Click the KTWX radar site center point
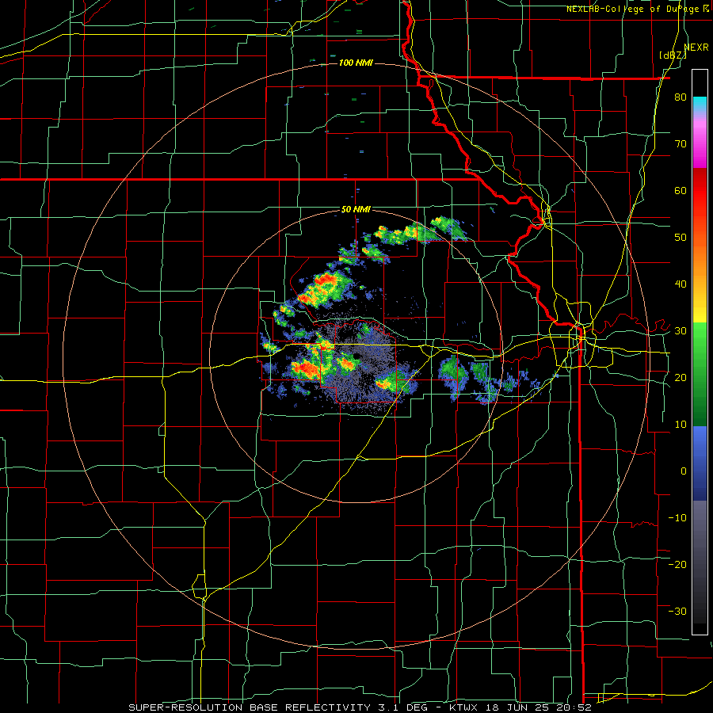 pyautogui.click(x=356, y=356)
